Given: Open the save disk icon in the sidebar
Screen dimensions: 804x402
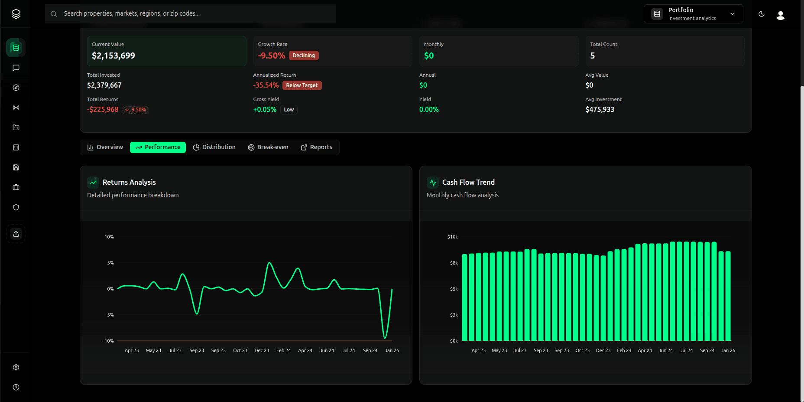Looking at the screenshot, I should tap(16, 167).
